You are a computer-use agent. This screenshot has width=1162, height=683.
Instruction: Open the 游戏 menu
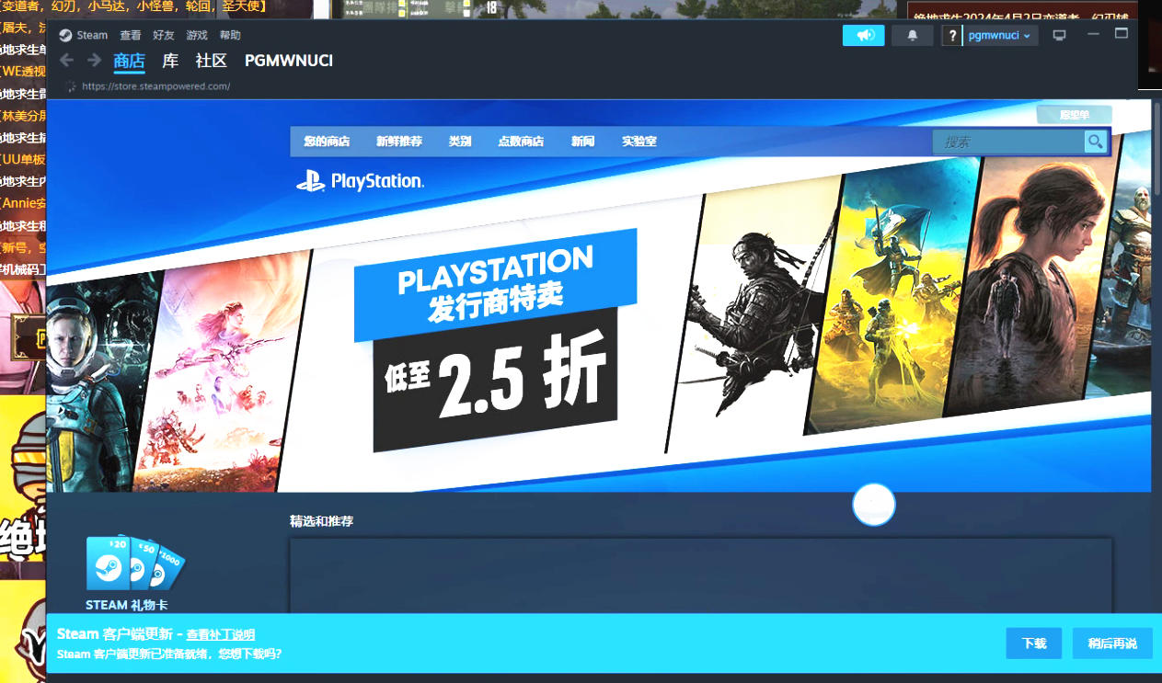197,35
